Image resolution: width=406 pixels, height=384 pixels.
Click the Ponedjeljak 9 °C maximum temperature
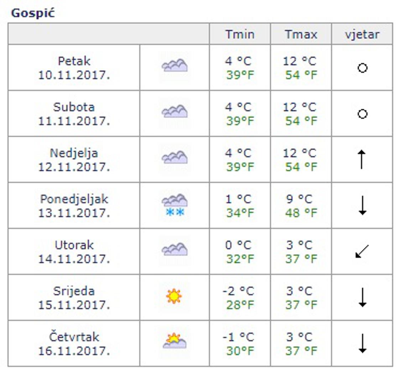coord(299,199)
